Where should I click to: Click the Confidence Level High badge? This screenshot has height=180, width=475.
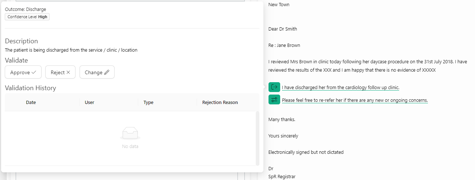(27, 17)
